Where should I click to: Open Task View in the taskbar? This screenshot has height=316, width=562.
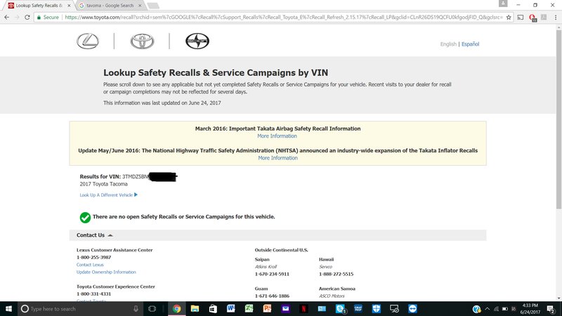pos(152,309)
